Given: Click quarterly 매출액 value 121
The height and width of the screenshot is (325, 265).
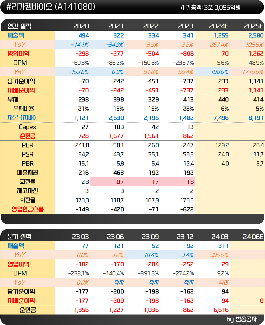Looking at the screenshot, I should (119, 246).
